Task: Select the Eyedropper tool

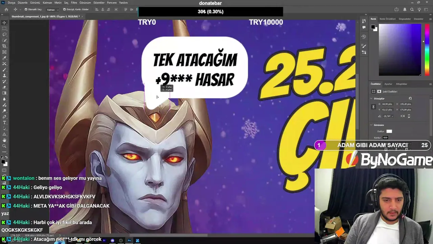Action: click(4, 58)
